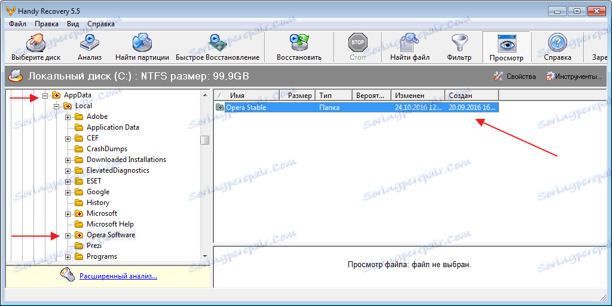Collapse the AppData tree node
Image resolution: width=612 pixels, height=306 pixels.
[x=45, y=95]
